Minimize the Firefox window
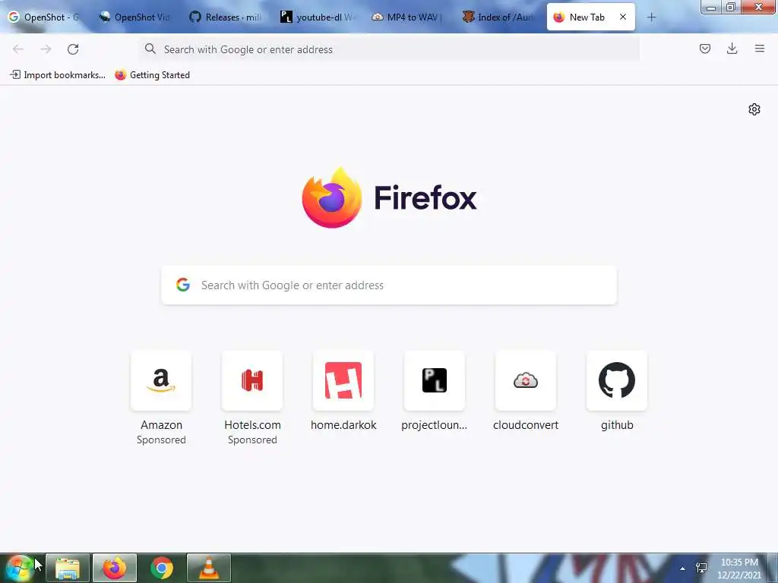The width and height of the screenshot is (778, 583). (711, 7)
